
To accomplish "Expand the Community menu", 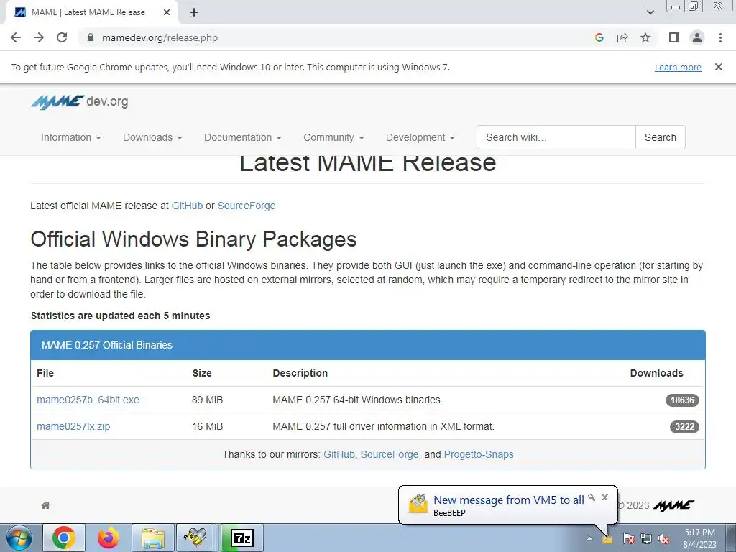I will click(x=333, y=137).
